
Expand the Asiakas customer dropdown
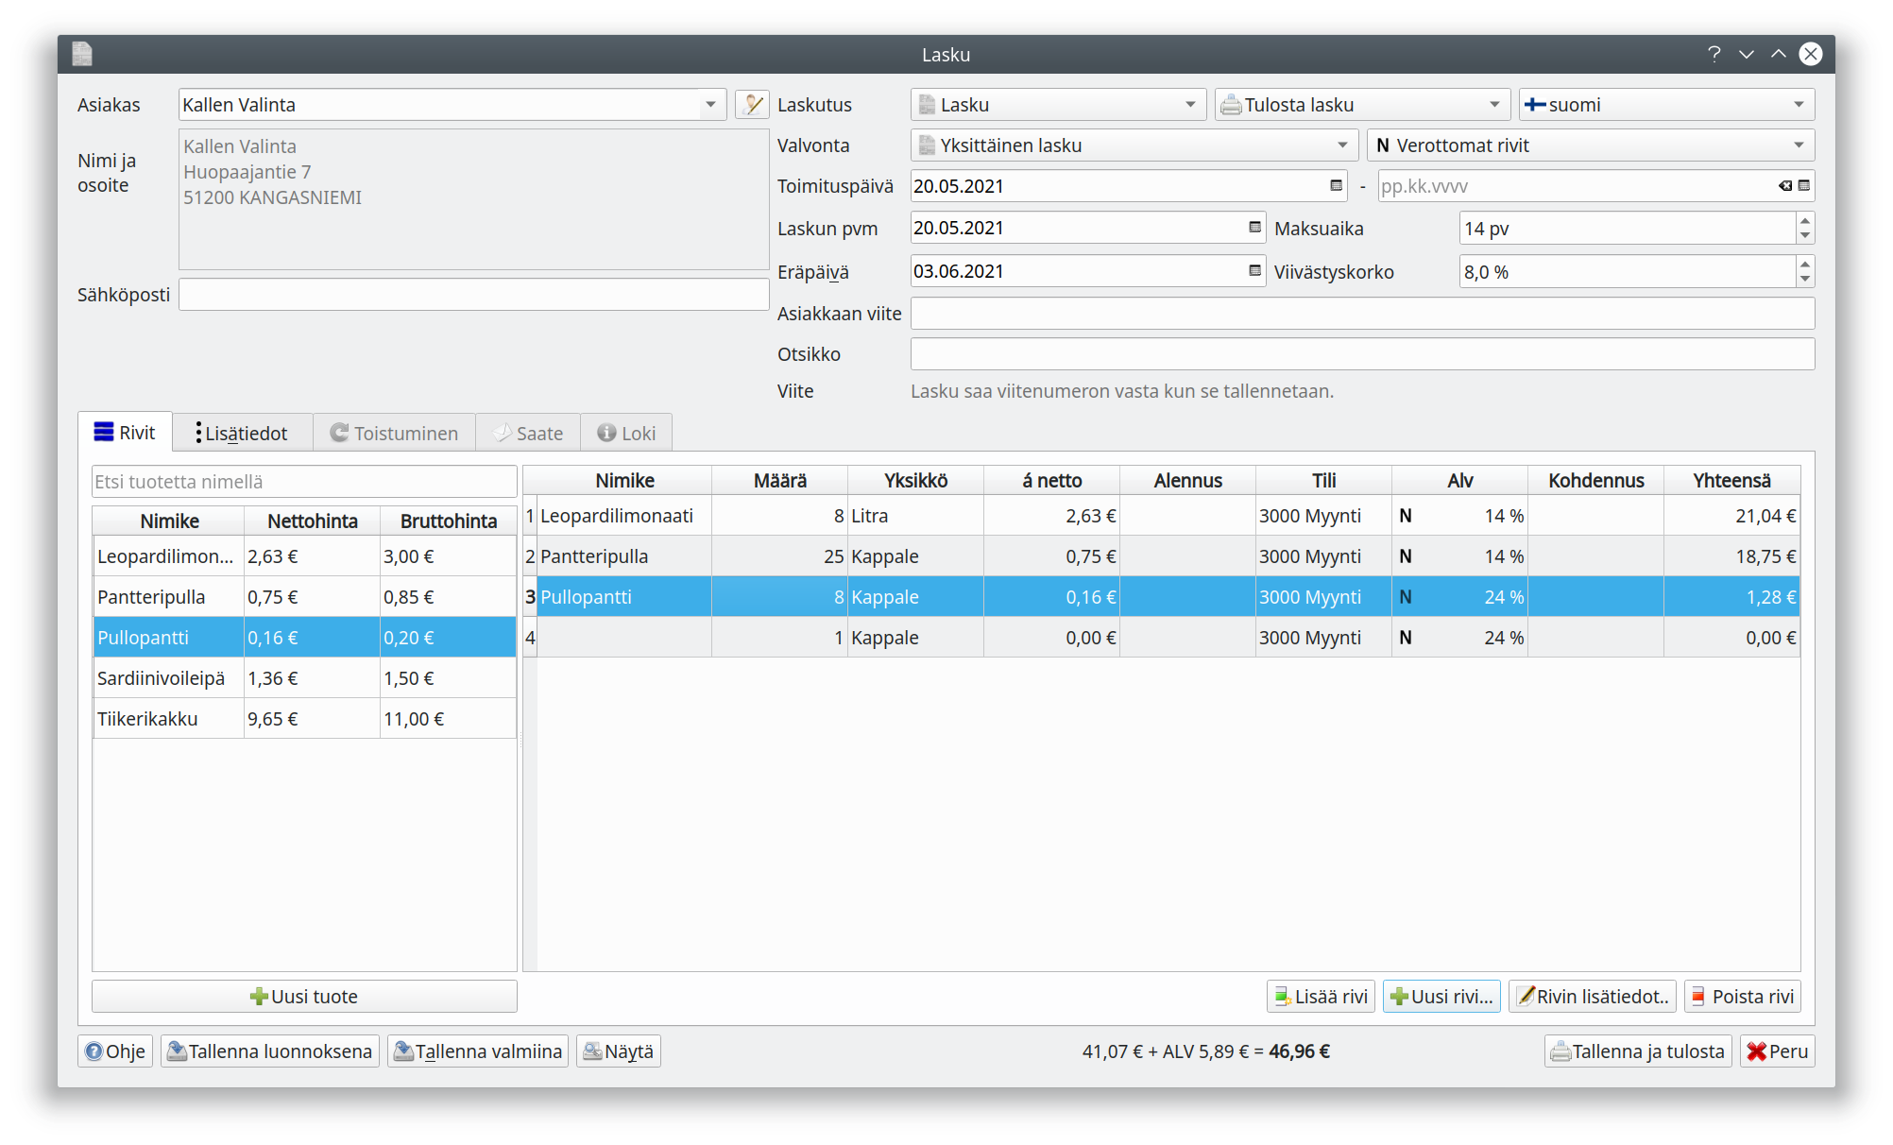coord(710,105)
